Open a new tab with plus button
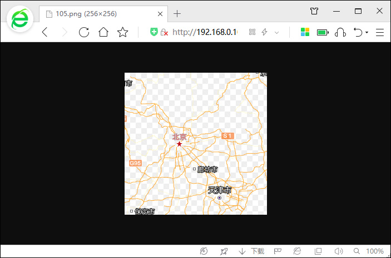The width and height of the screenshot is (391, 258). 177,14
